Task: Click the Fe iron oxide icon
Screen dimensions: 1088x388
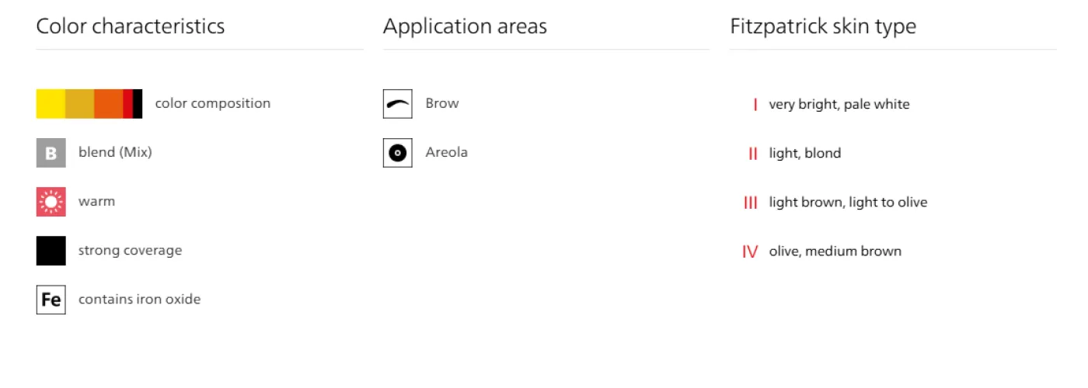Action: (51, 300)
